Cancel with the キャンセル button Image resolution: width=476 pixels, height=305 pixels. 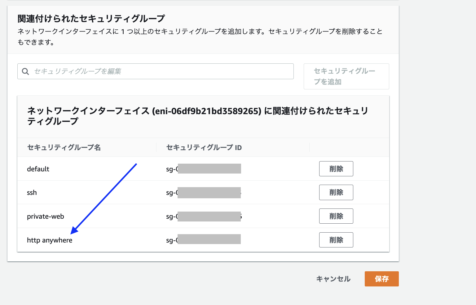[x=333, y=279]
